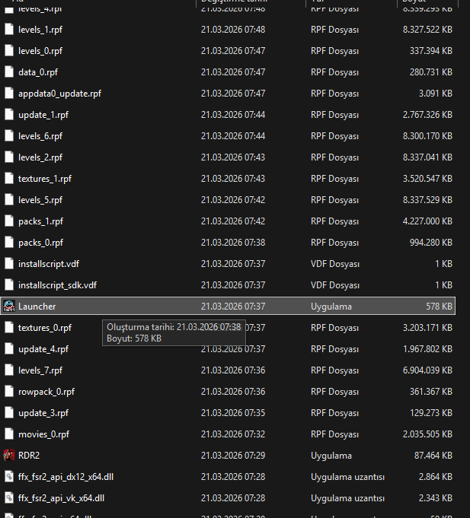Click the update_4.rpf file icon

tap(9, 349)
